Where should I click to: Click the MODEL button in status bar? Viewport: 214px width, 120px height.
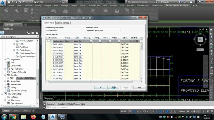pyautogui.click(x=124, y=111)
